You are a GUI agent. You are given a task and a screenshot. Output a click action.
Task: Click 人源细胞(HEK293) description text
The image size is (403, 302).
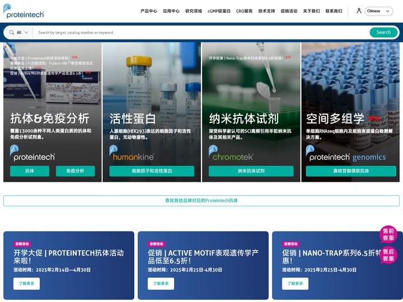pyautogui.click(x=150, y=134)
